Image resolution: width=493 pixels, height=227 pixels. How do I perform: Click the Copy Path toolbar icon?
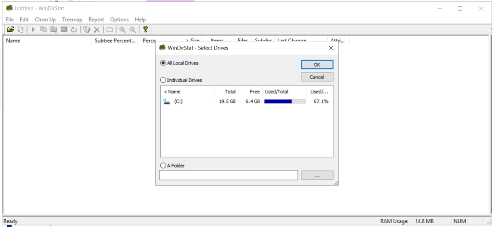click(x=43, y=29)
